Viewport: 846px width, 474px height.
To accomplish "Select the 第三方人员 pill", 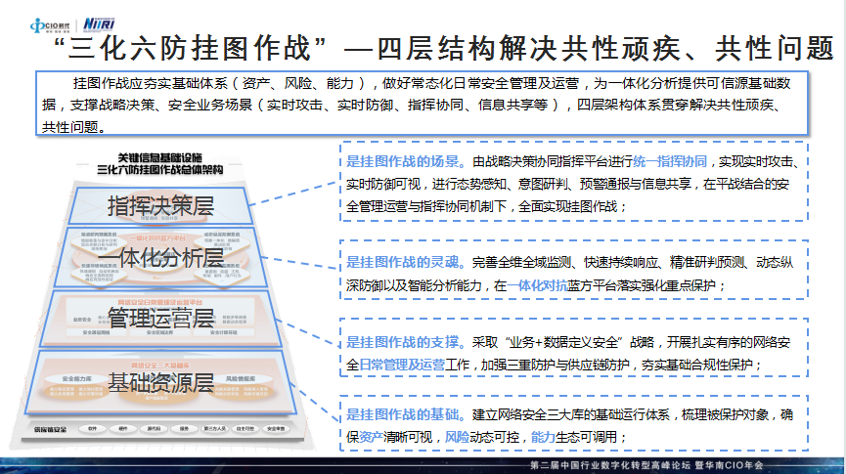I will point(214,428).
